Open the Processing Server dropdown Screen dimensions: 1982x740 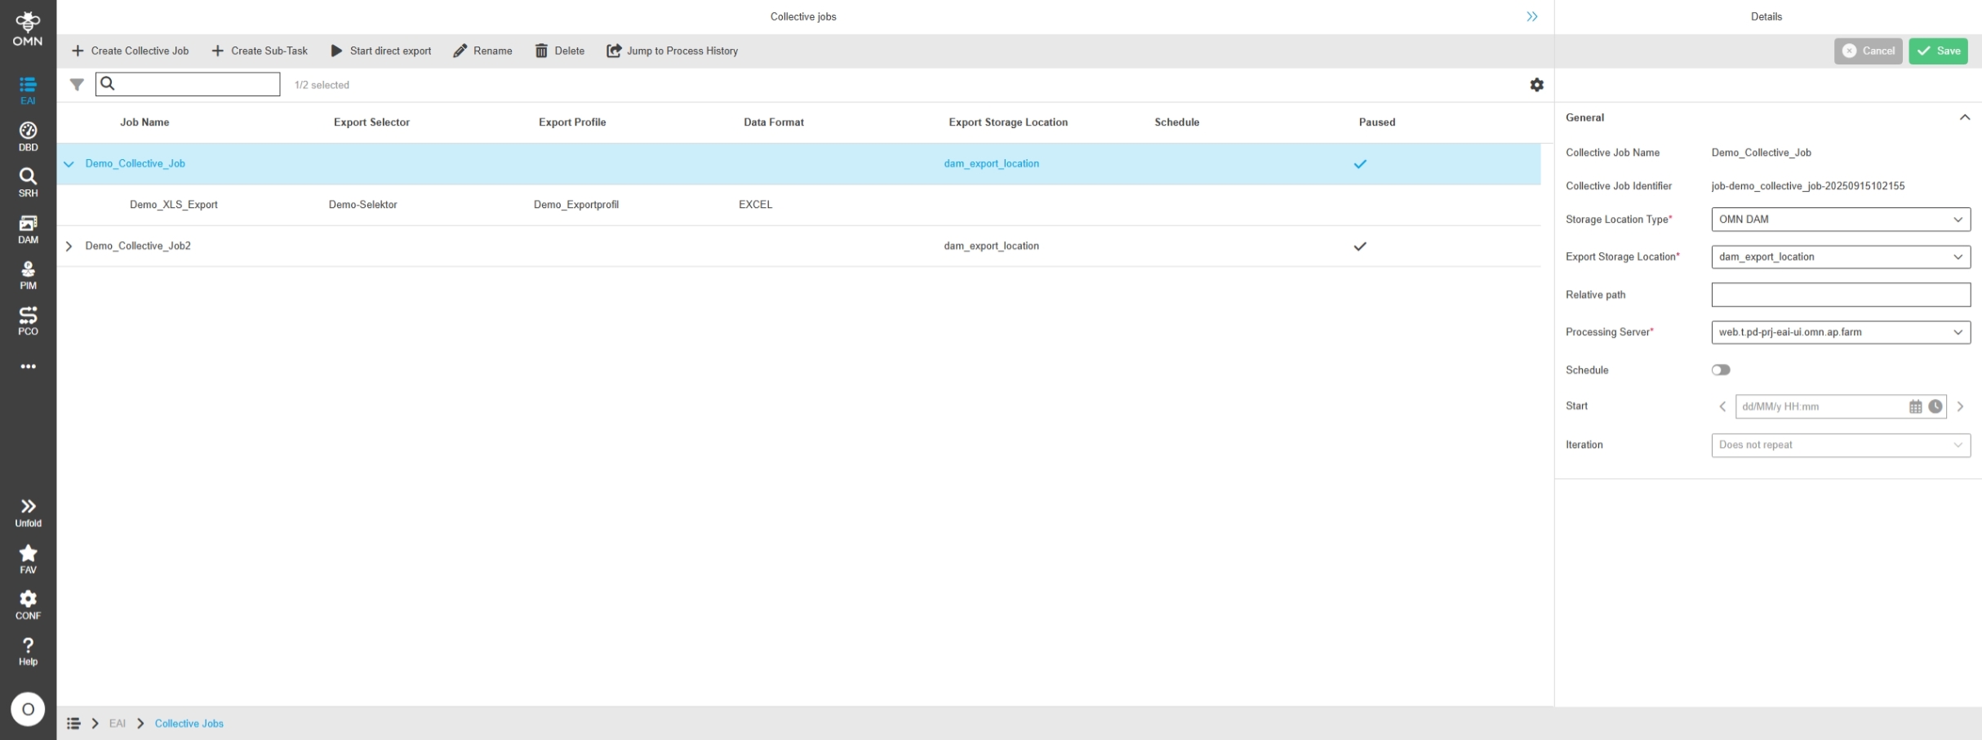coord(1840,332)
